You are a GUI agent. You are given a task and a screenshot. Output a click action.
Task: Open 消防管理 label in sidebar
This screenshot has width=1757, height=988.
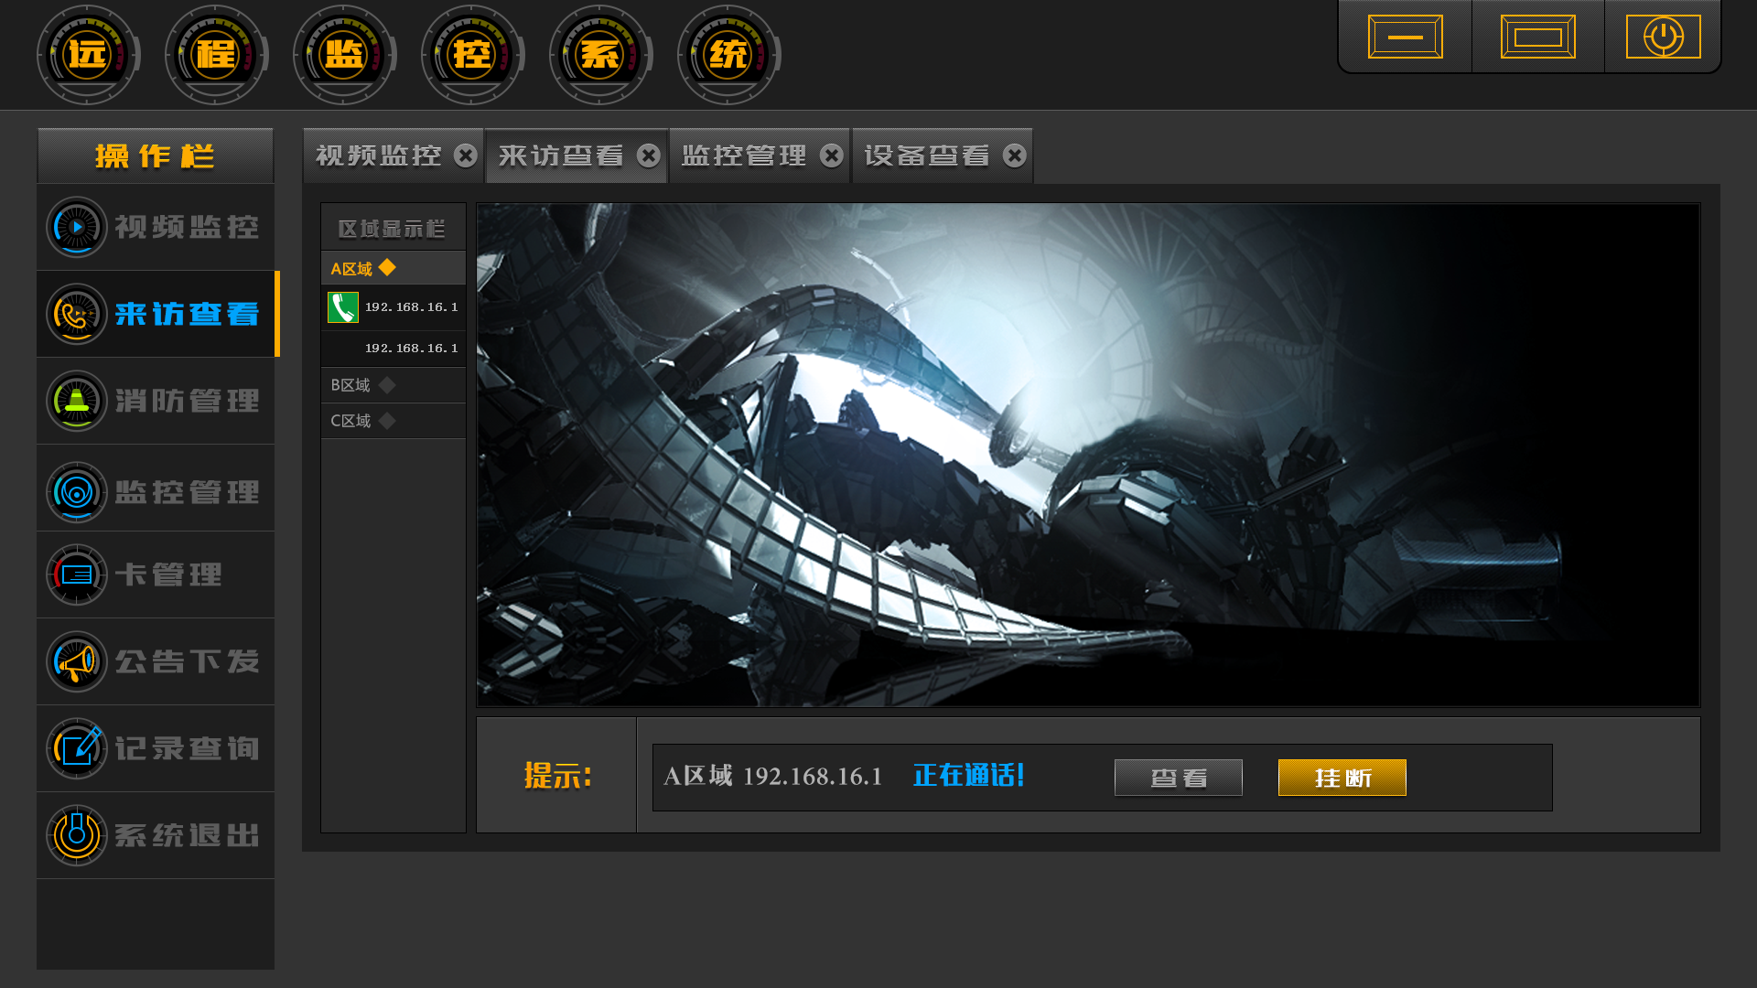[187, 401]
